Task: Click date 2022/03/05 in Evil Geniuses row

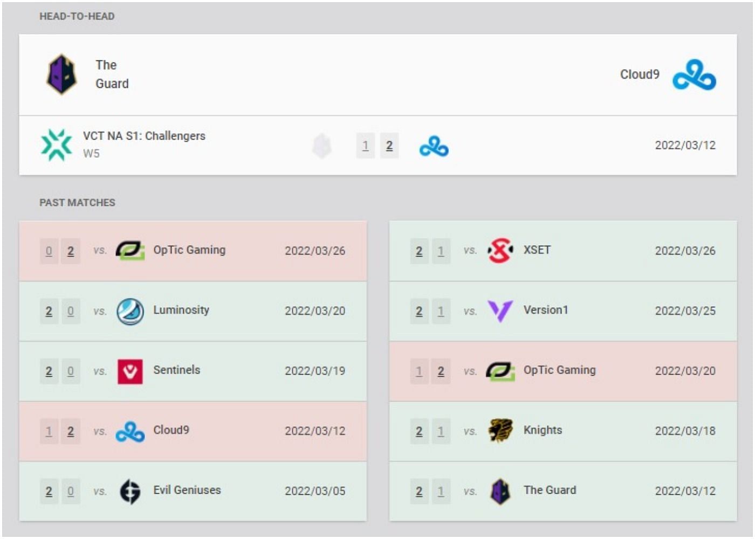Action: 315,491
